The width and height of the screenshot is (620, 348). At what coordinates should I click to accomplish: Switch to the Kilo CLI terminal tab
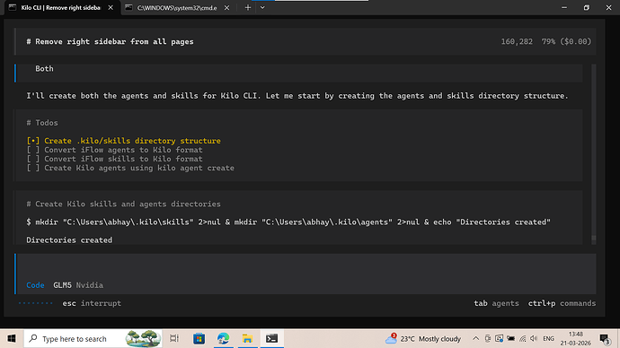(61, 8)
